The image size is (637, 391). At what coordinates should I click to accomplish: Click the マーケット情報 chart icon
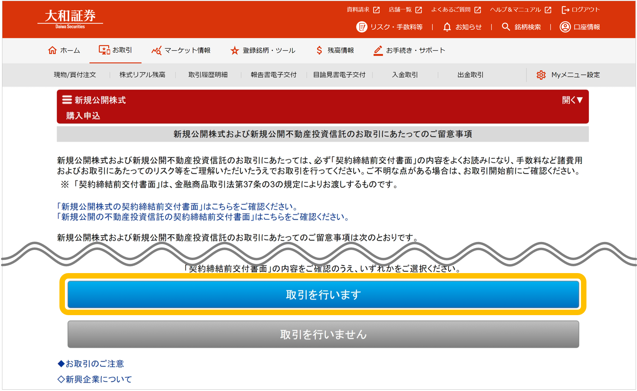pyautogui.click(x=156, y=50)
